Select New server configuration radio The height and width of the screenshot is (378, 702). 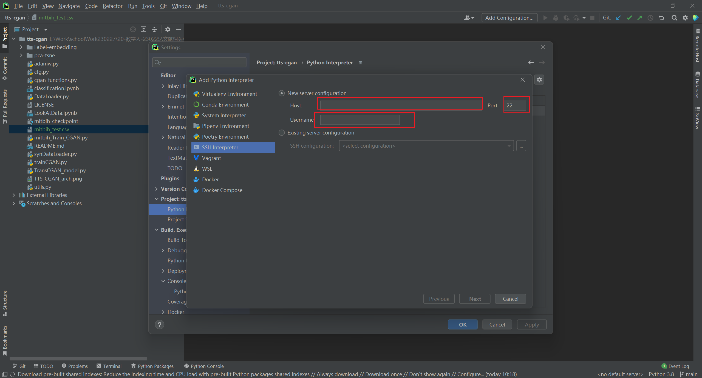(x=282, y=93)
